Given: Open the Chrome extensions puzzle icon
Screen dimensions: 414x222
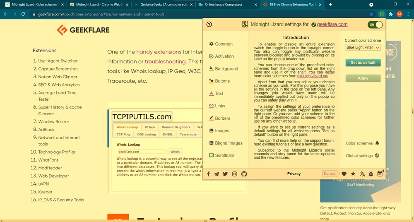Looking at the screenshot, I should tap(391, 14).
